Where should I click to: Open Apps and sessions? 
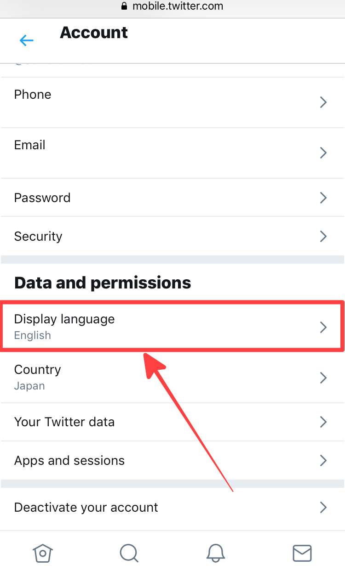(69, 460)
